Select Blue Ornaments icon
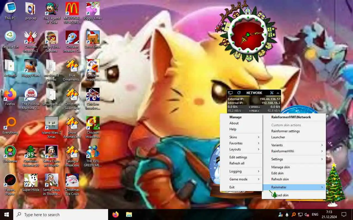353x220 pixels. pyautogui.click(x=72, y=70)
